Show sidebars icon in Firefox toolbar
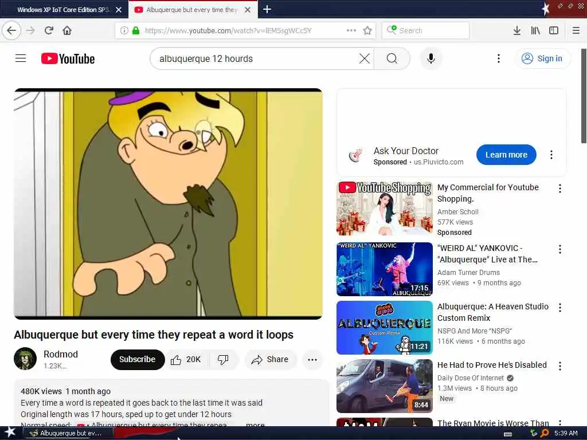The width and height of the screenshot is (587, 440). [x=554, y=30]
